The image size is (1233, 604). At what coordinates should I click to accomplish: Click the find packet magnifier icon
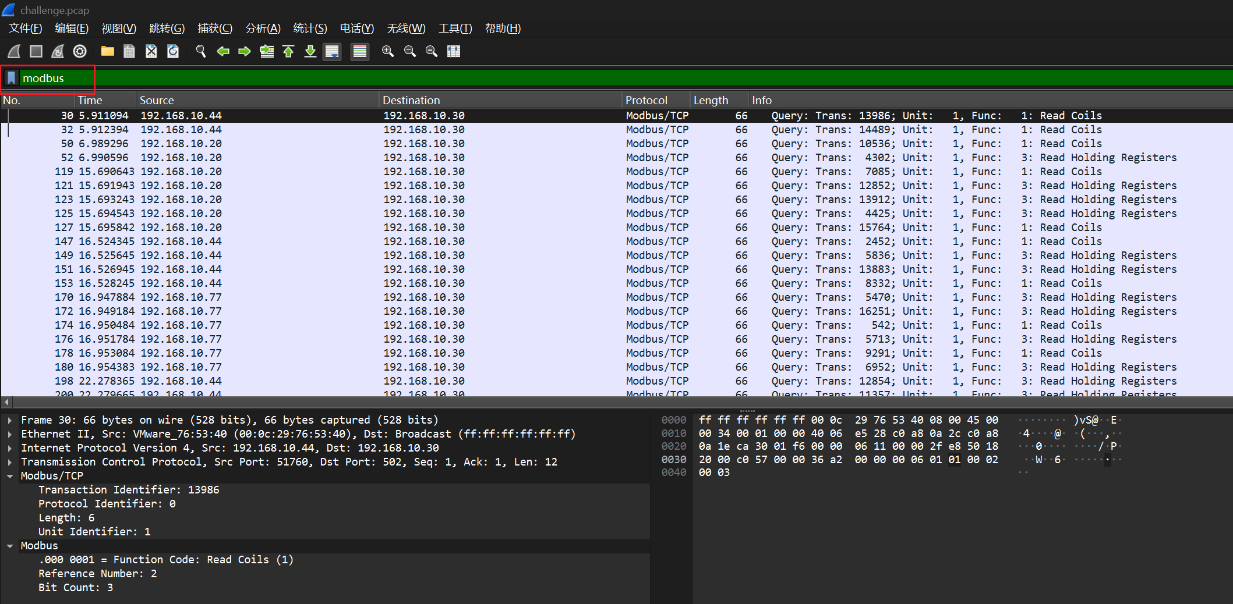tap(201, 52)
